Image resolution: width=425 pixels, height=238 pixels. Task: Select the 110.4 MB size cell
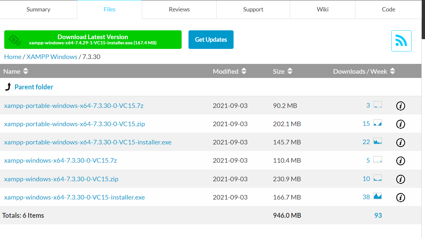pos(287,160)
